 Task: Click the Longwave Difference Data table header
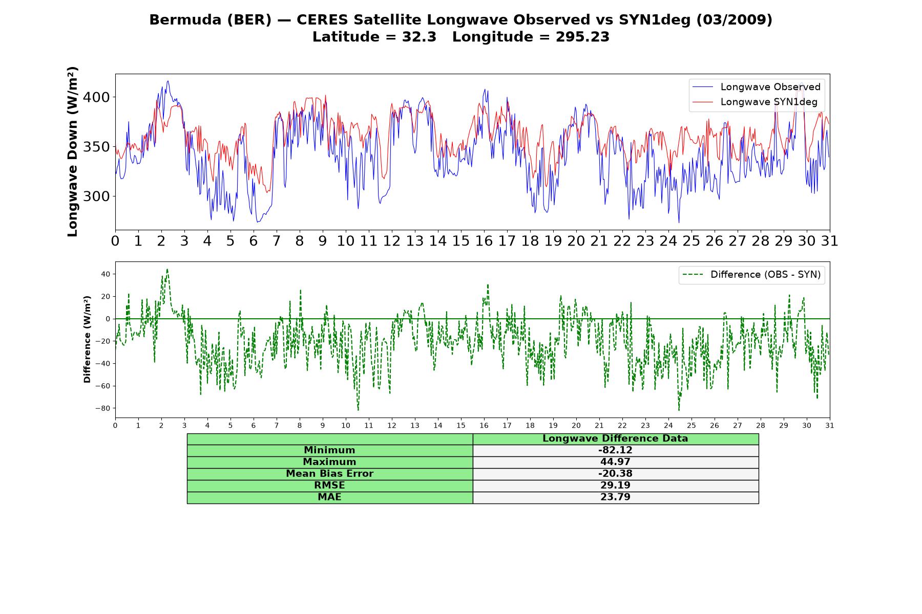[x=615, y=438]
